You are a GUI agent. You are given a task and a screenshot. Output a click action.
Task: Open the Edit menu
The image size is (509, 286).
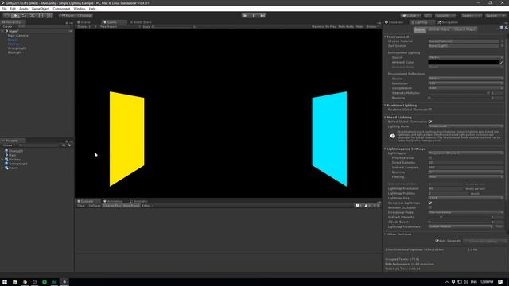(13, 9)
